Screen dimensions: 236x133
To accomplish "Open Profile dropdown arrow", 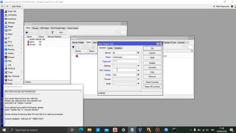I will (x=138, y=75).
